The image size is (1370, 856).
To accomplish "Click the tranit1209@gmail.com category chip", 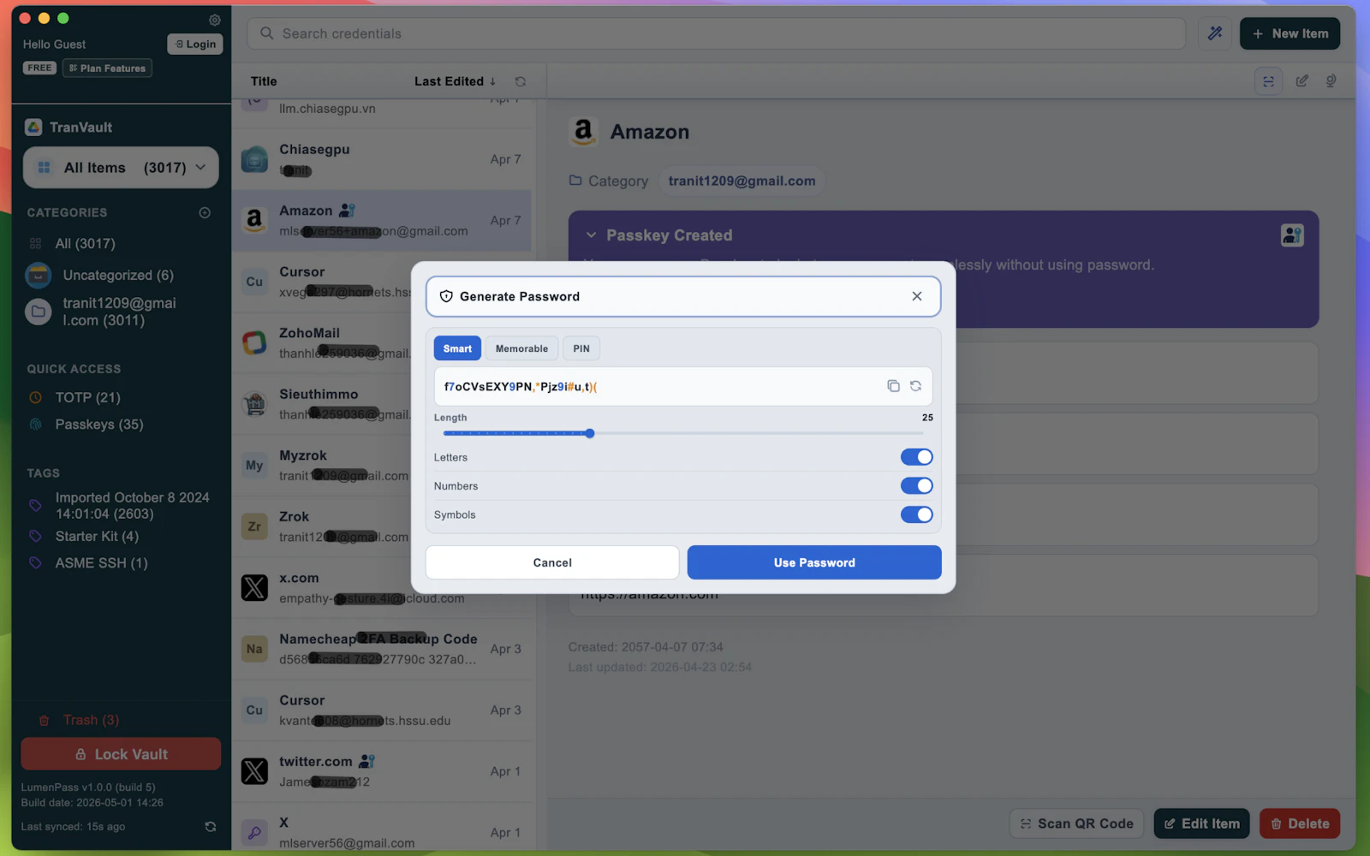I will 742,181.
